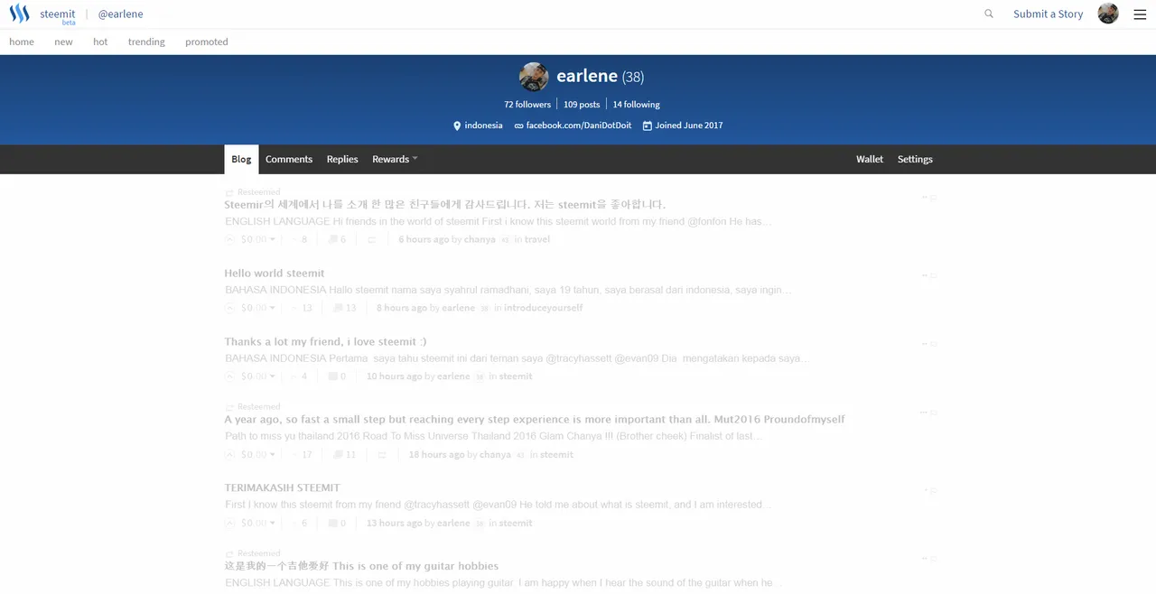The image size is (1156, 594).
Task: Open the "TERIMAKASIH STEEMIT" post title
Action: click(x=283, y=488)
